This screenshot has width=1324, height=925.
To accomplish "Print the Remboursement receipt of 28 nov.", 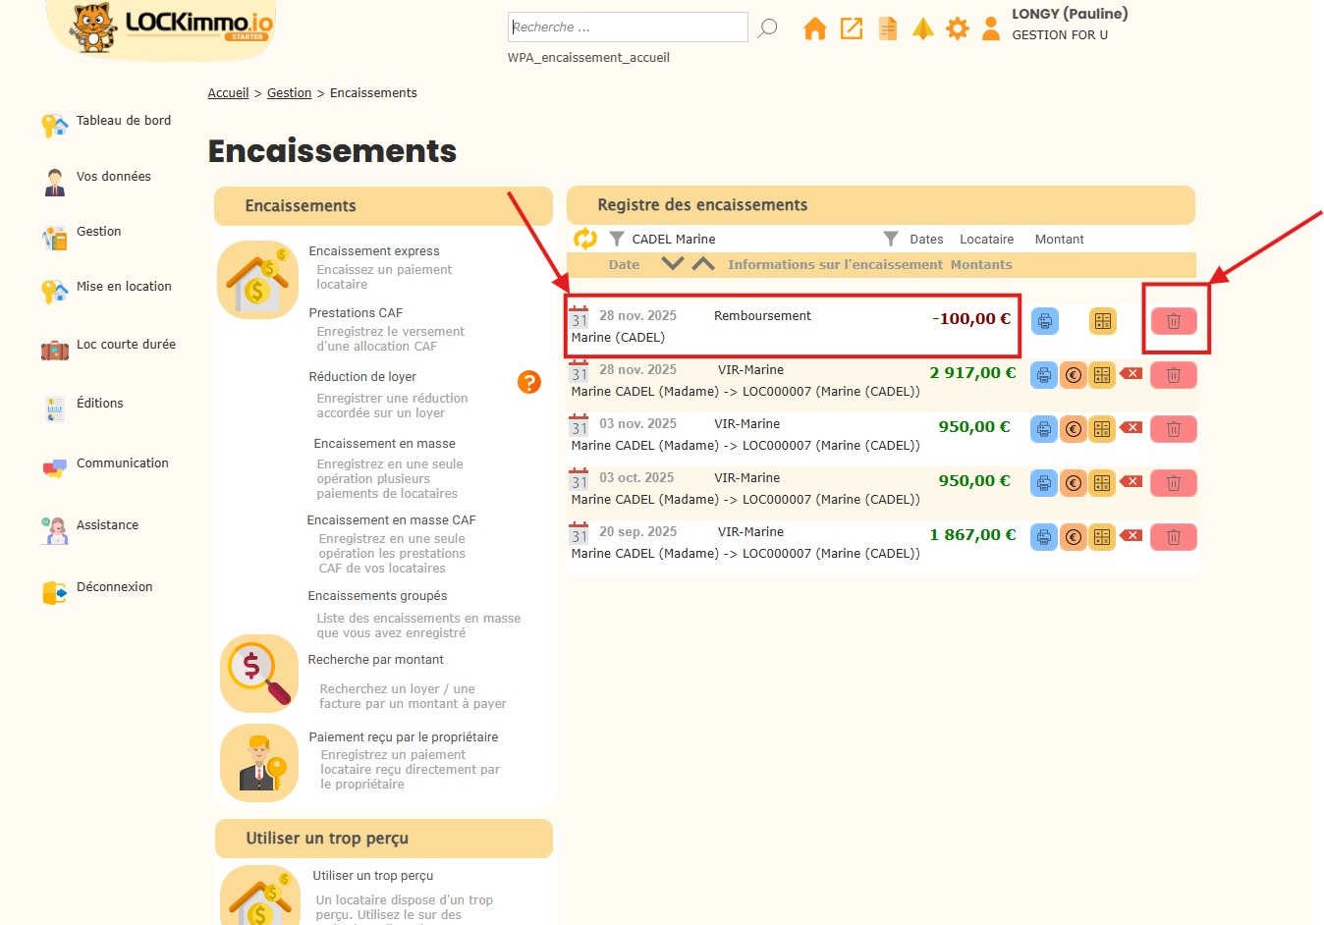I will [x=1044, y=321].
